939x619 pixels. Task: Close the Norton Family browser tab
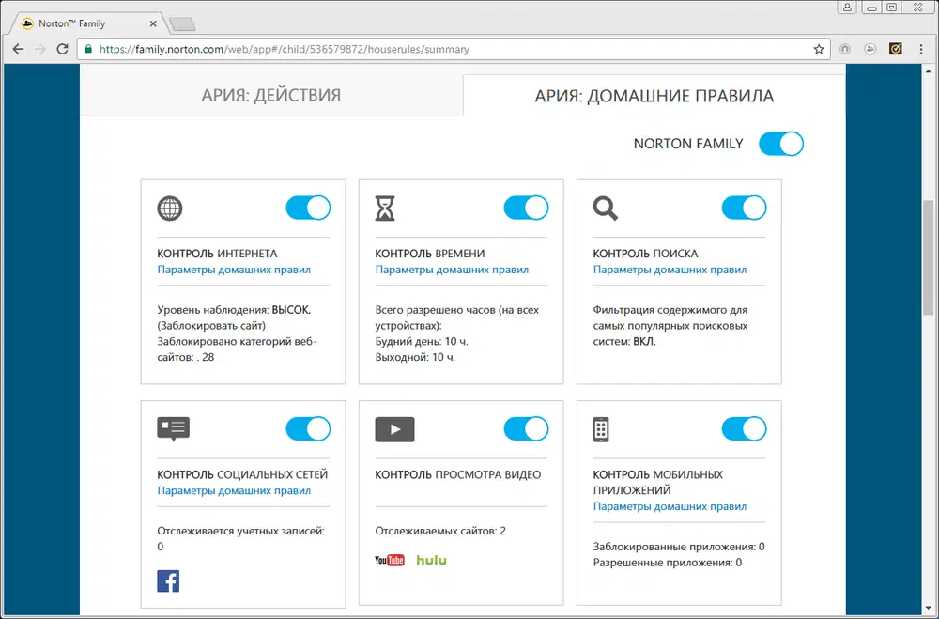[x=153, y=24]
